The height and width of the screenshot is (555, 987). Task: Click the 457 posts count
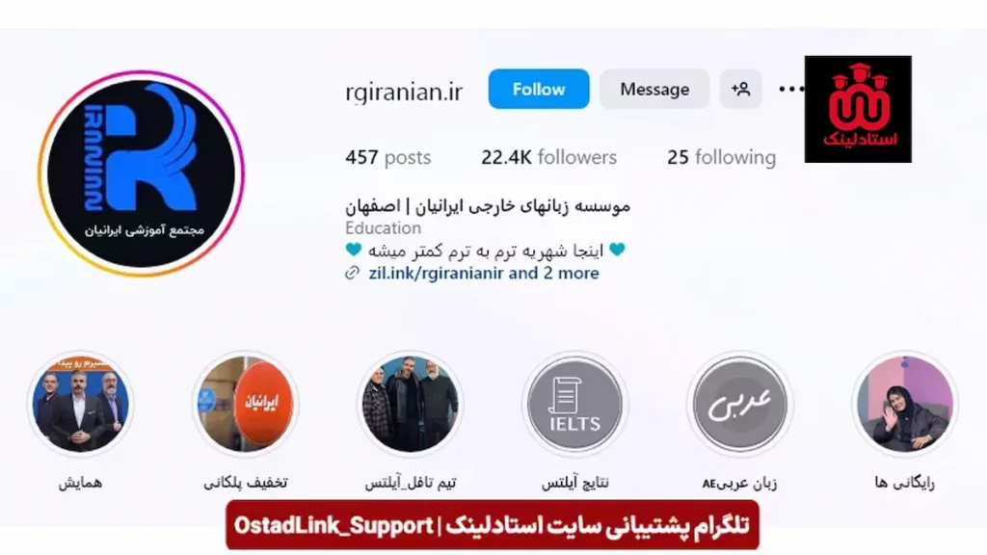point(387,157)
